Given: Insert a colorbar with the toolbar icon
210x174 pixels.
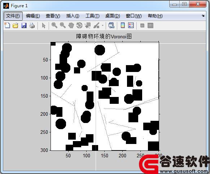Looking at the screenshot, I should tap(123, 25).
